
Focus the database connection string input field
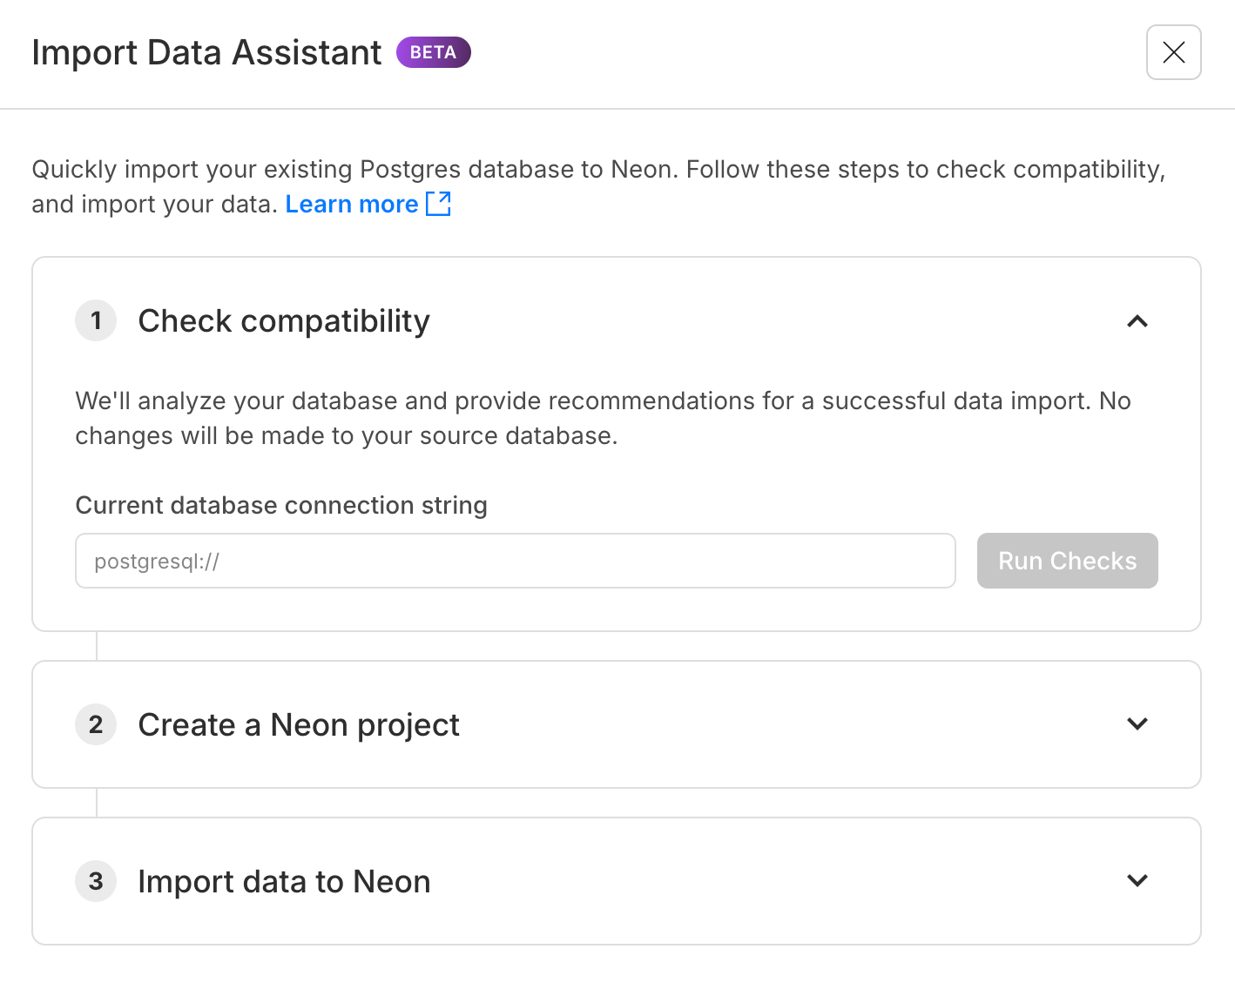coord(516,561)
